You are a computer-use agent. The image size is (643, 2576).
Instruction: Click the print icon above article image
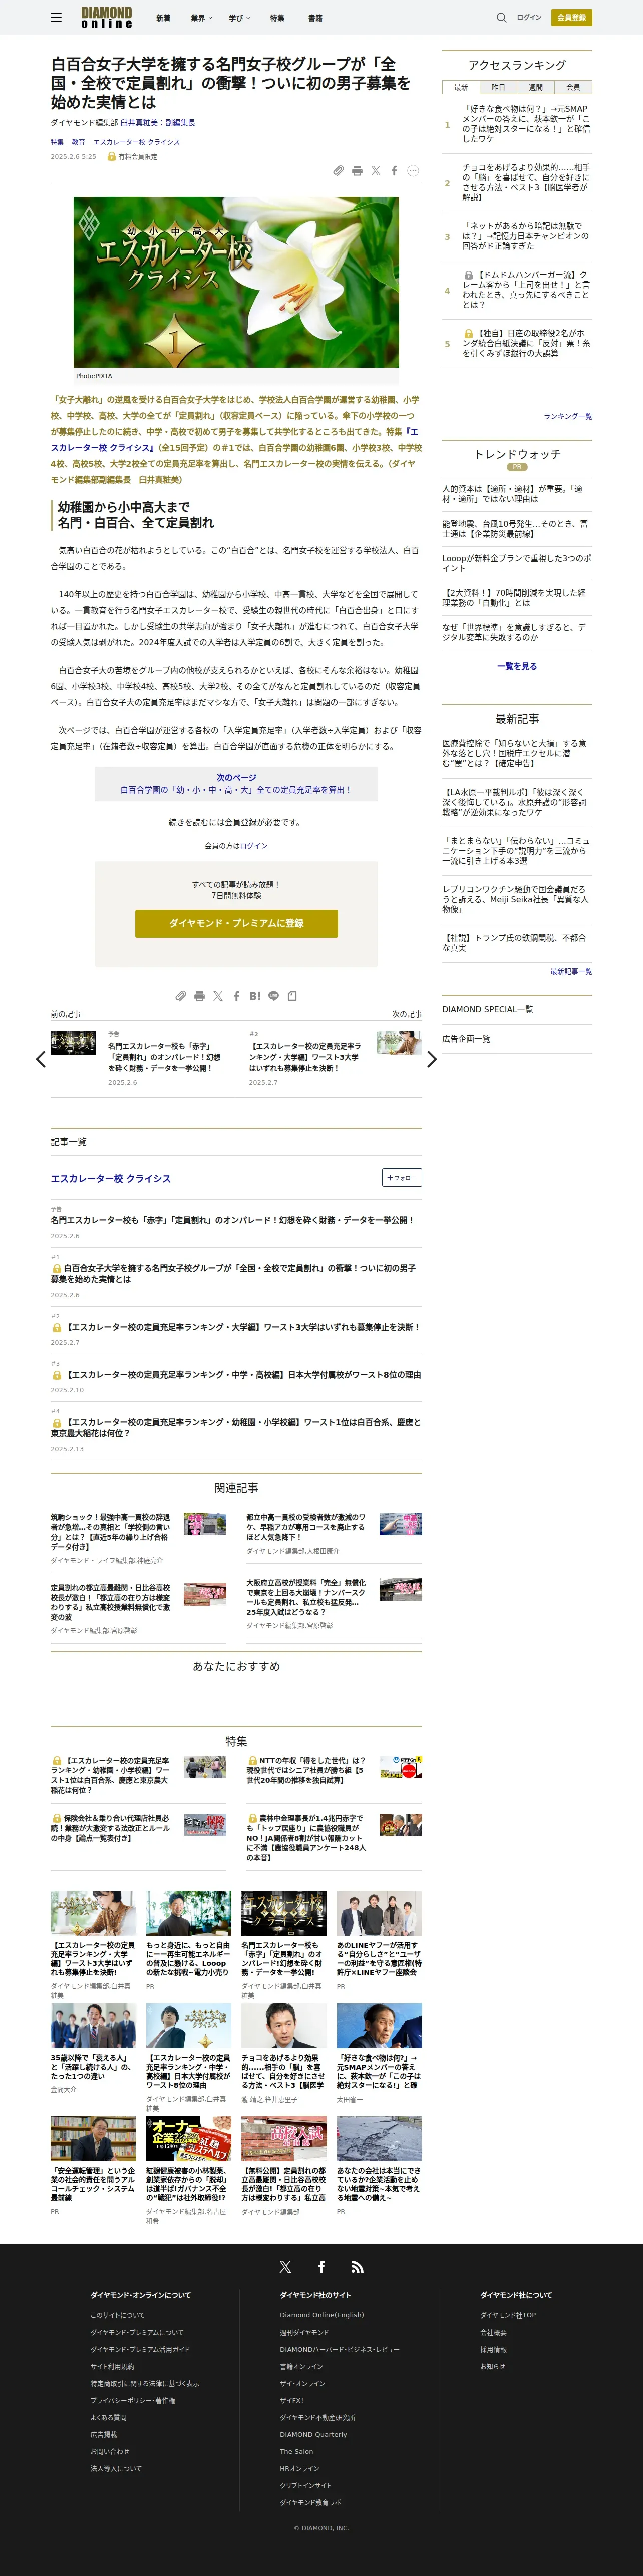coord(357,171)
